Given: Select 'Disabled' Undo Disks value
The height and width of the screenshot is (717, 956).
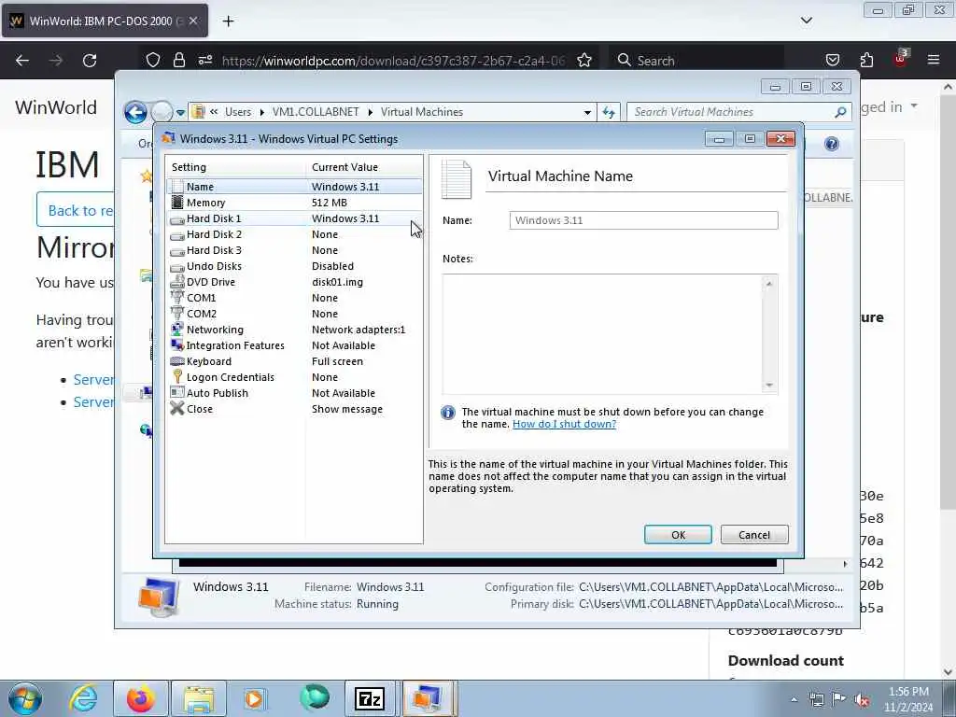Looking at the screenshot, I should 332,266.
